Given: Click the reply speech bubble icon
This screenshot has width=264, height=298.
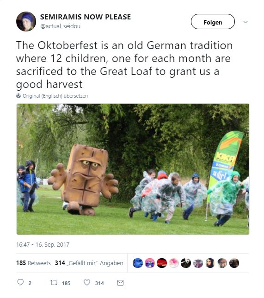Looking at the screenshot, I should 20,282.
